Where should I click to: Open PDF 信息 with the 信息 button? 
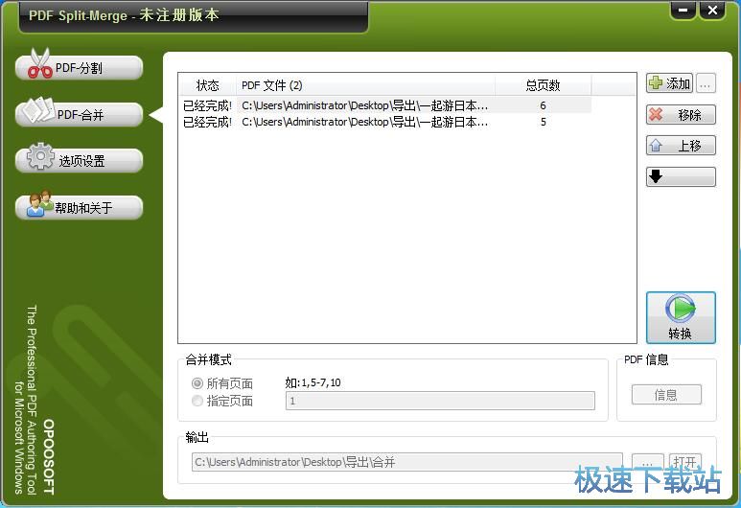(666, 395)
